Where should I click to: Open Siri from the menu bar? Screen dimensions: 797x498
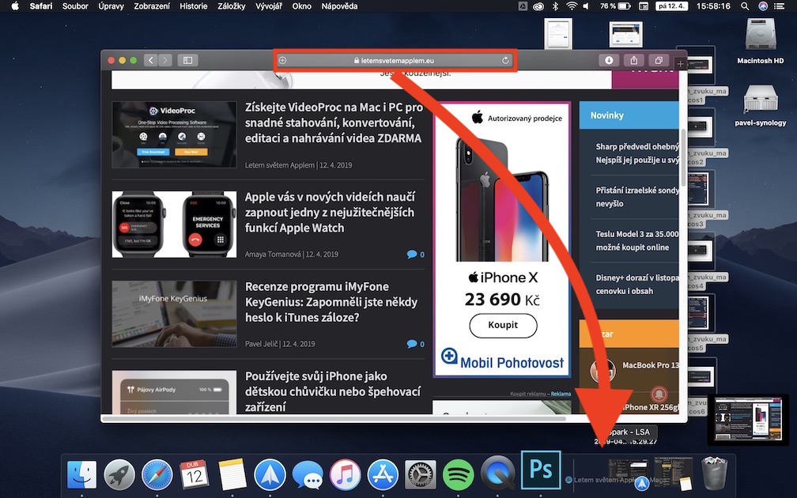point(762,6)
